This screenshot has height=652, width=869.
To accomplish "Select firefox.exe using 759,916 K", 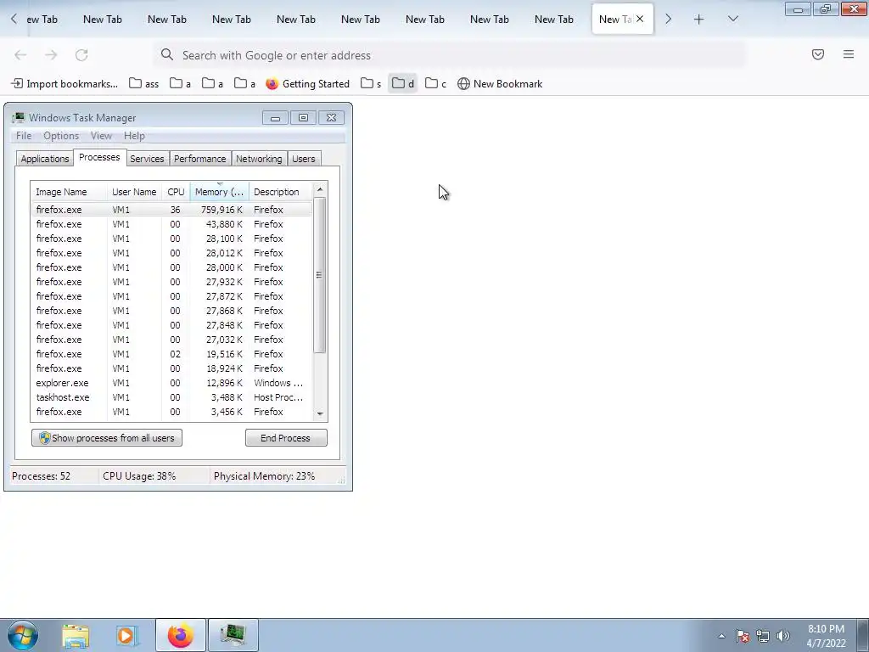I will click(x=171, y=210).
